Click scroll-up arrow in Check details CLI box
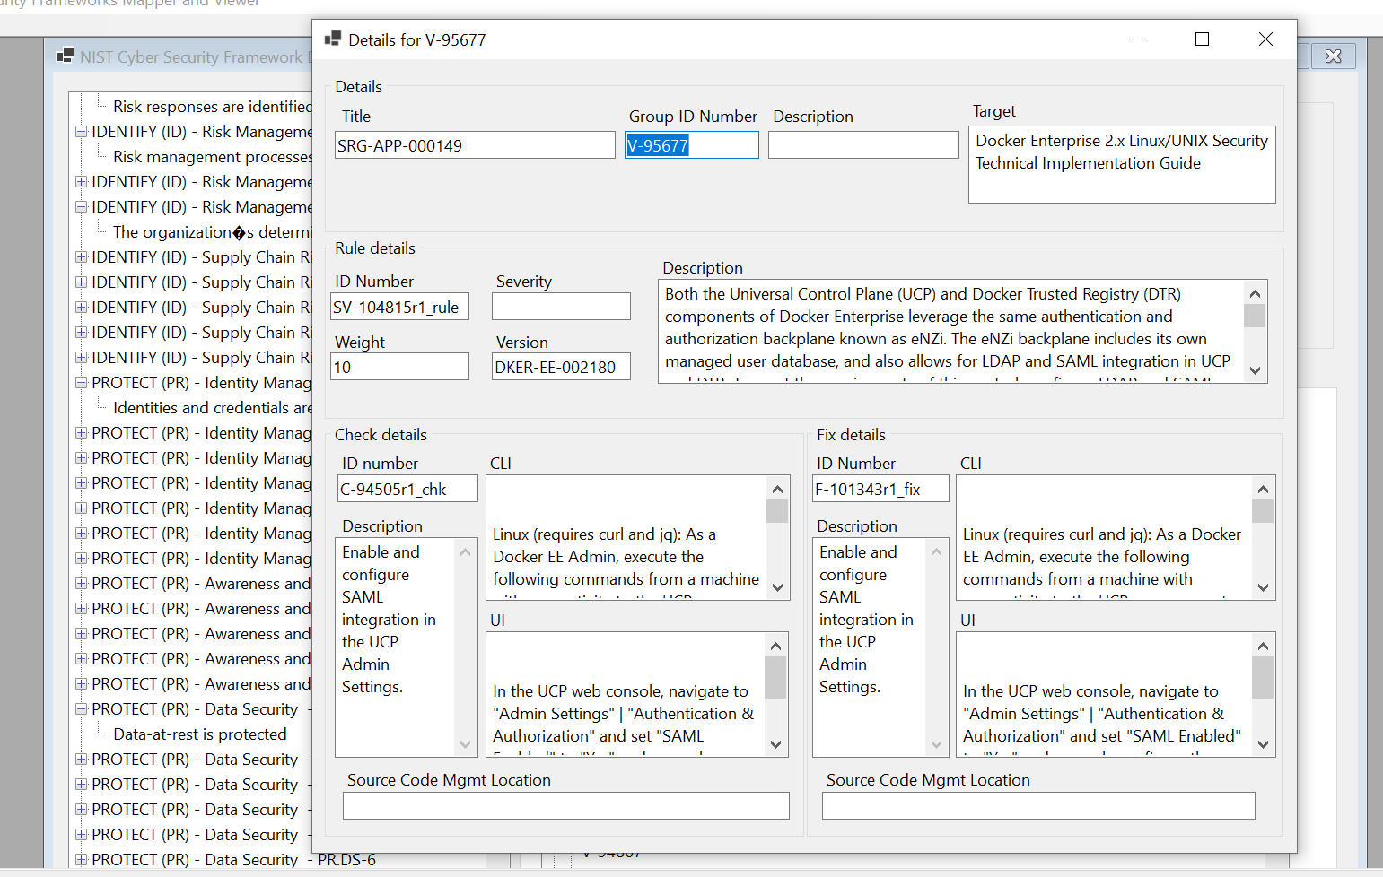 pyautogui.click(x=777, y=489)
